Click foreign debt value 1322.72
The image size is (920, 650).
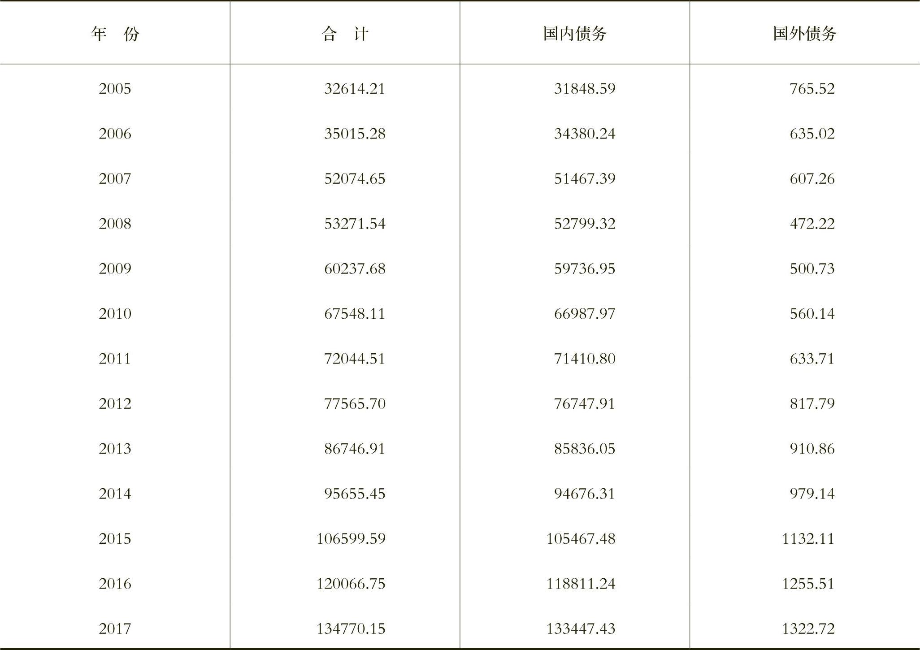coord(808,628)
